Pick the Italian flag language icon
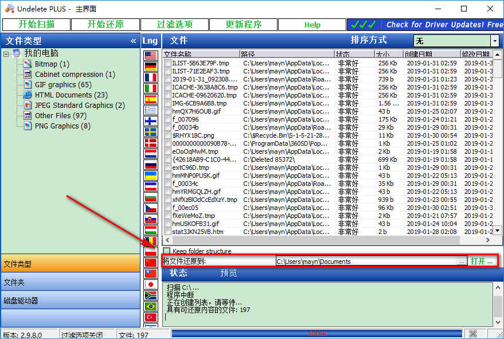The image size is (504, 339). (x=150, y=88)
